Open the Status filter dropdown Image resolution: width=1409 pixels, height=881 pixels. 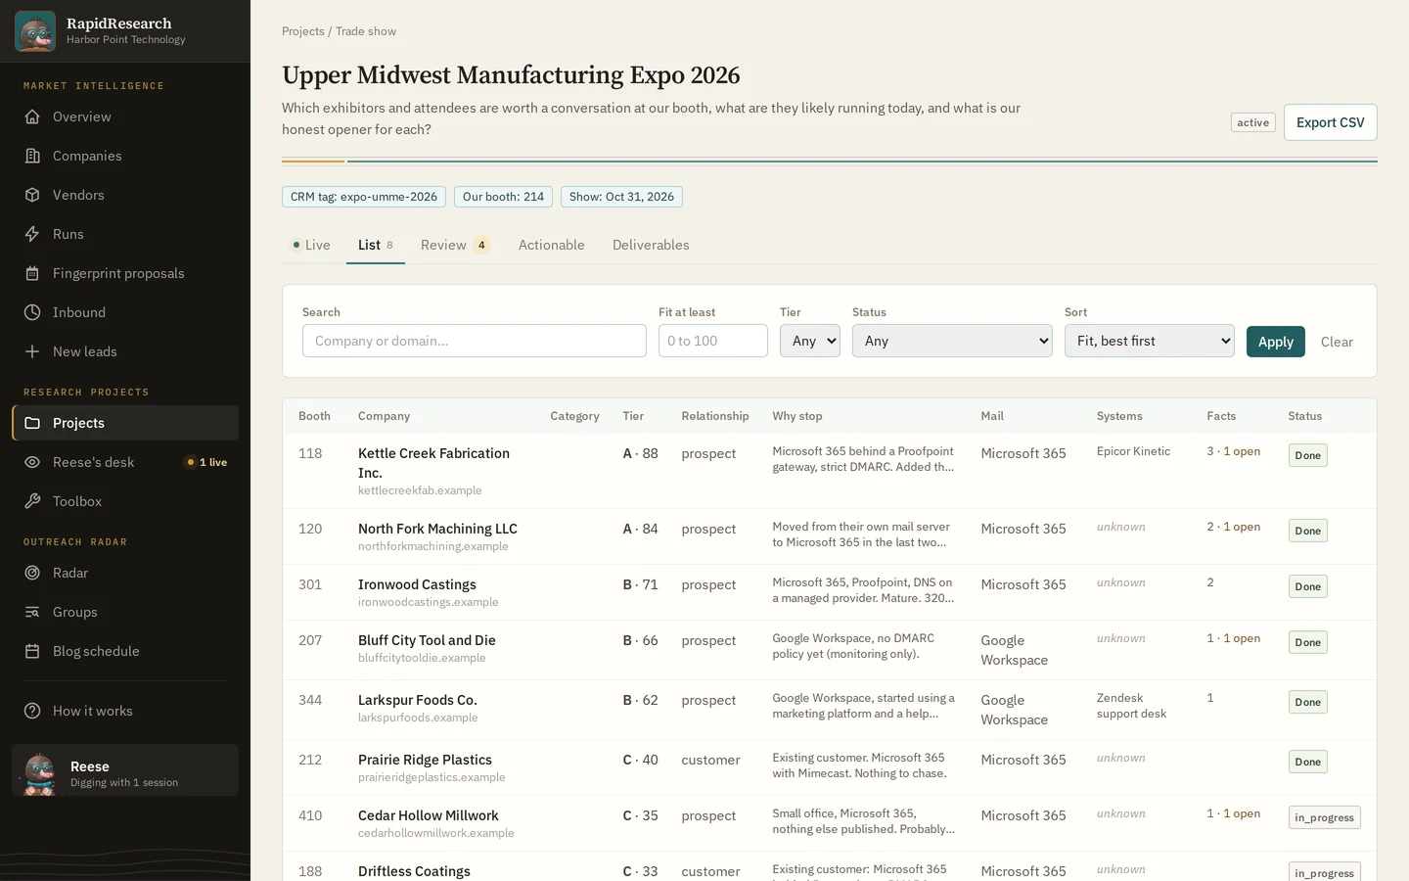pyautogui.click(x=952, y=341)
